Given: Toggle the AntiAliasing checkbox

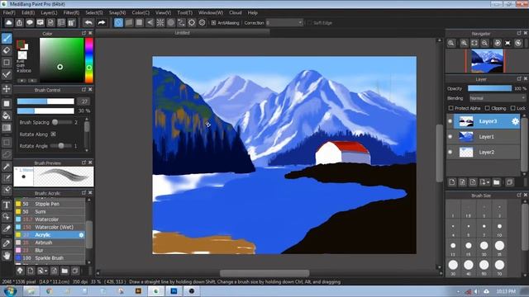Looking at the screenshot, I should pos(213,23).
